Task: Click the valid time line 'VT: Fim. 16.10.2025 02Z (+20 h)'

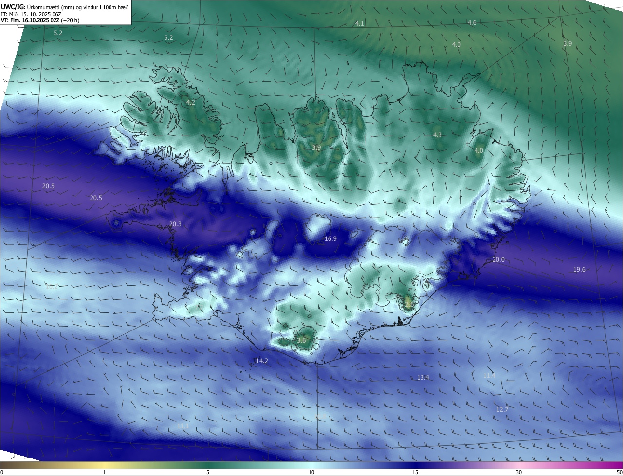Action: 40,20
